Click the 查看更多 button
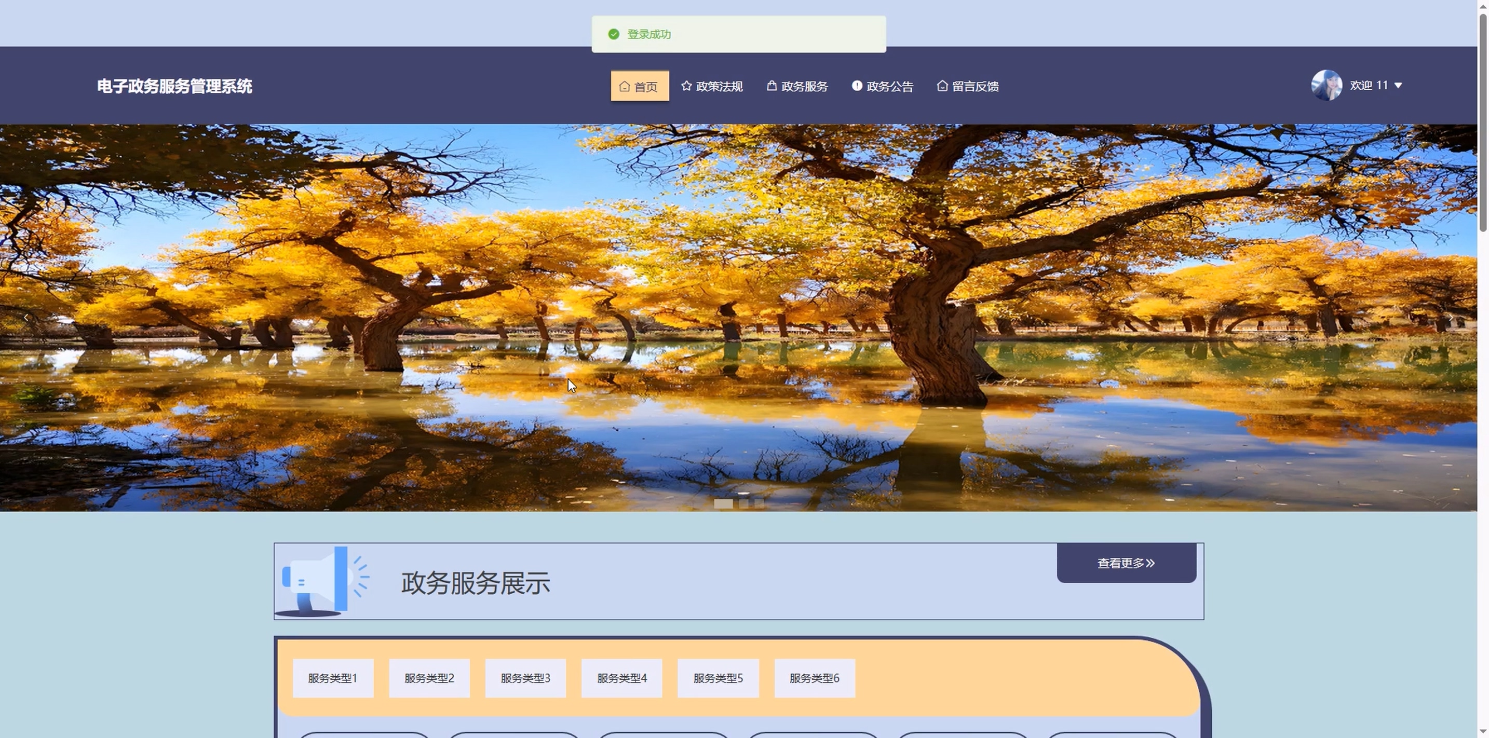This screenshot has height=738, width=1489. (1126, 563)
